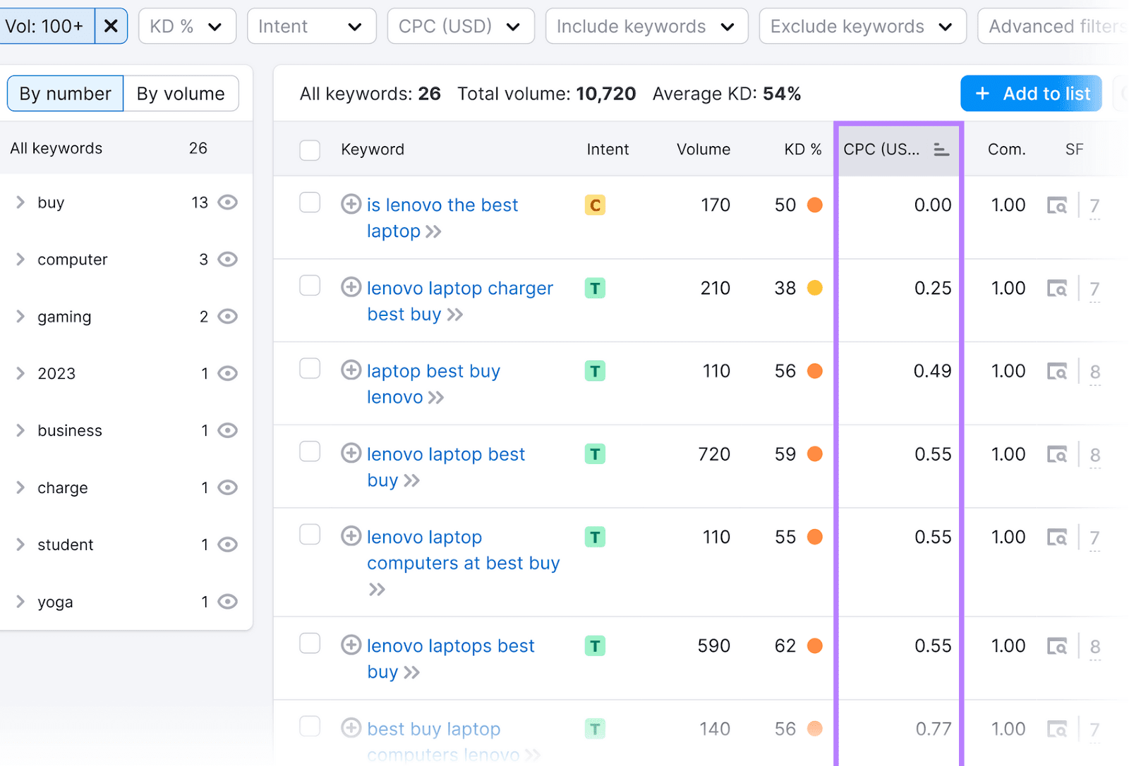Expand the 'business' keyword group
Screen dimensions: 1129x766
point(20,430)
